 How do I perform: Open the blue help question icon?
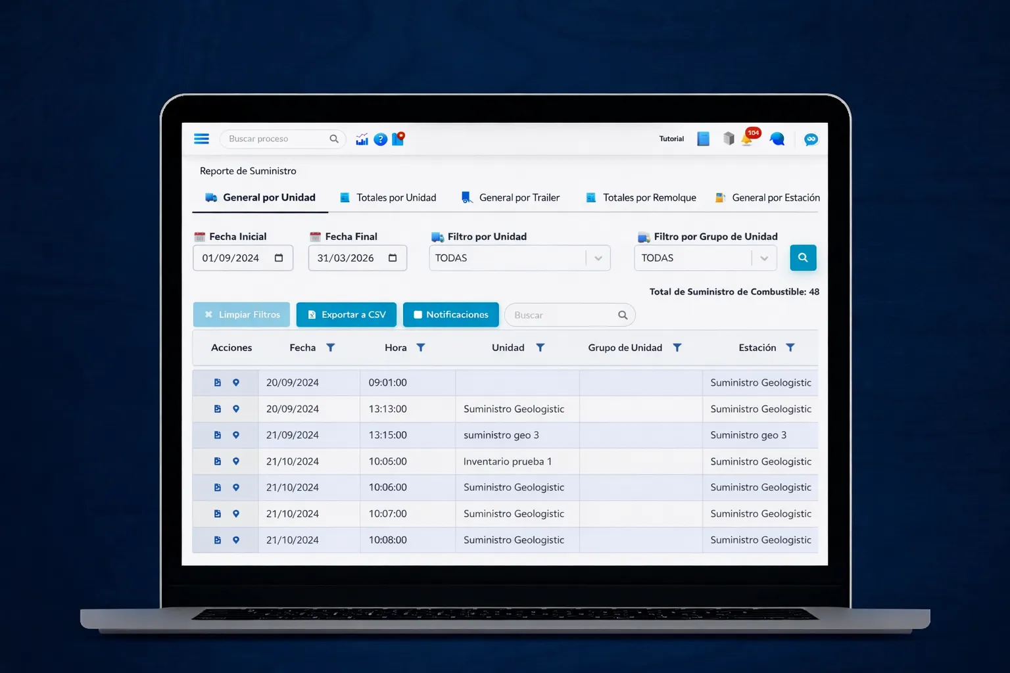pos(380,139)
